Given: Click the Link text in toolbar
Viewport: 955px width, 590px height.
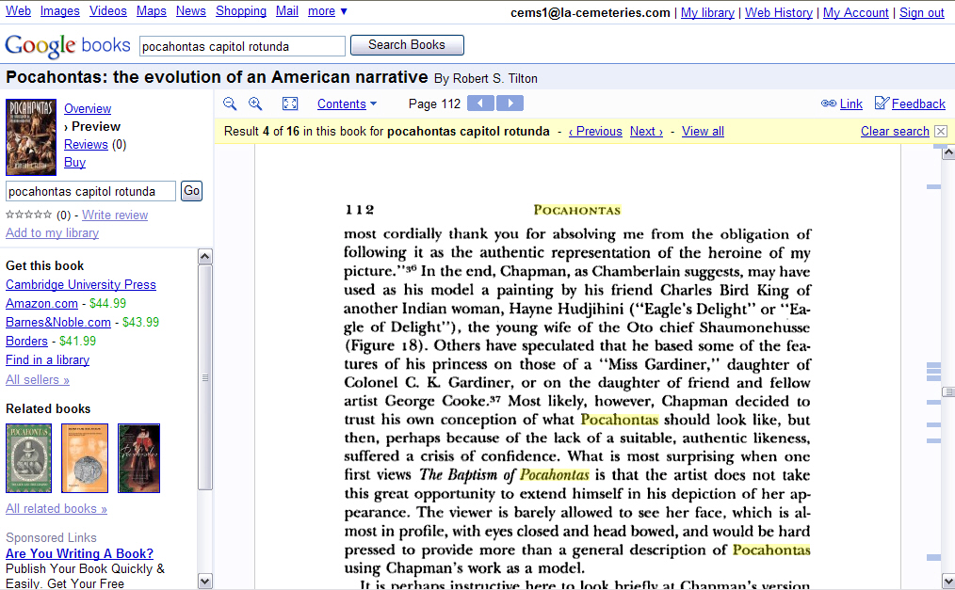Looking at the screenshot, I should coord(850,104).
